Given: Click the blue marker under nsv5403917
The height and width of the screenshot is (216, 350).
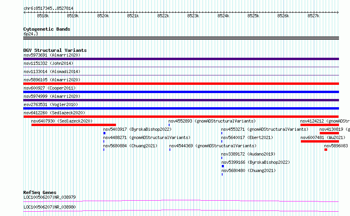Looking at the screenshot, I should (104, 133).
